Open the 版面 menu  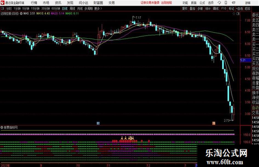click(194, 3)
